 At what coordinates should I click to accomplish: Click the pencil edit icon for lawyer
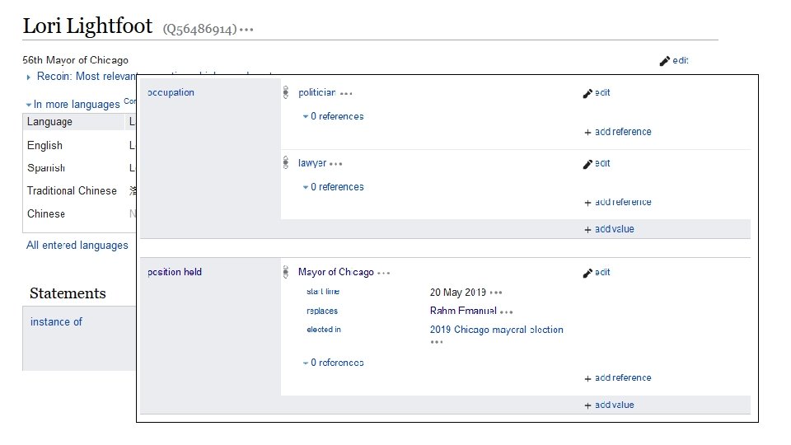coord(588,164)
